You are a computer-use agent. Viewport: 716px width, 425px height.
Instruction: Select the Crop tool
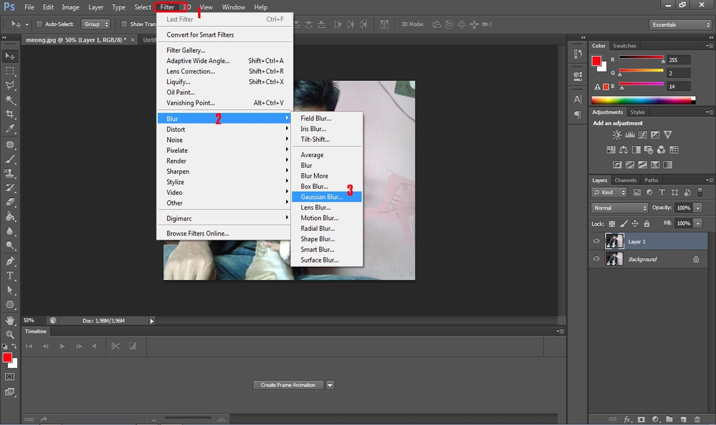pyautogui.click(x=10, y=114)
